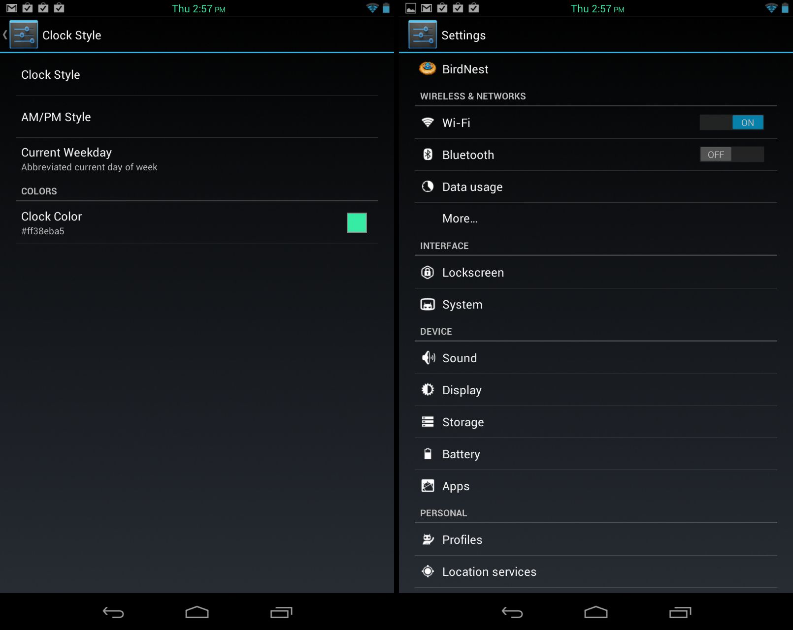Screen dimensions: 793x630
Task: Tap the Profiles icon
Action: tap(428, 539)
